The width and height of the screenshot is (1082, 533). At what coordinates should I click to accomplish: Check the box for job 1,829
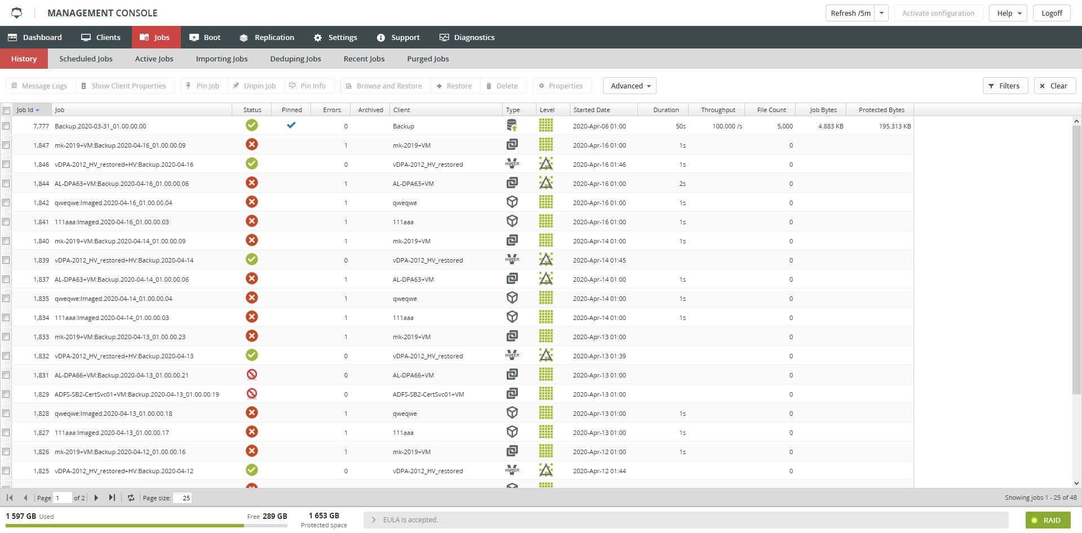(6, 394)
